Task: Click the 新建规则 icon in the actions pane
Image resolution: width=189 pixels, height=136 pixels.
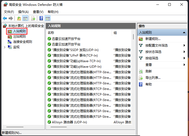Action: click(141, 39)
